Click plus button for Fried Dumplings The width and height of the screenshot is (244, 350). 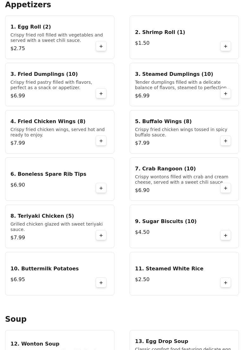click(x=101, y=94)
